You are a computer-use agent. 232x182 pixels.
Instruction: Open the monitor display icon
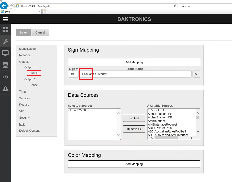[x=5, y=53]
